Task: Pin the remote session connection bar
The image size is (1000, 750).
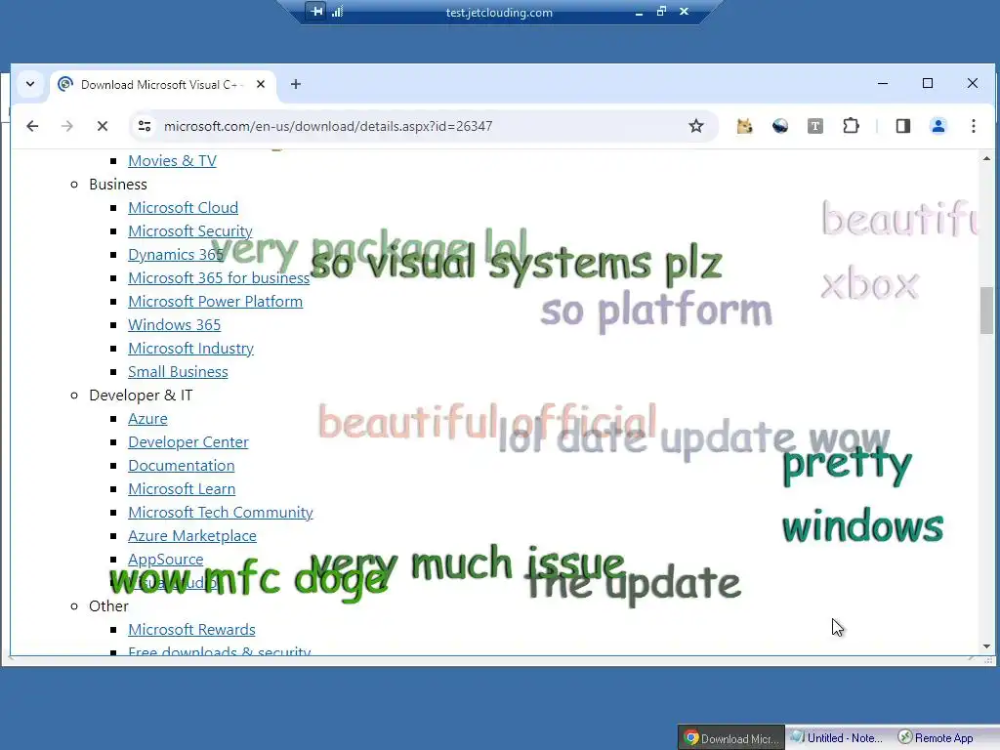Action: (316, 12)
